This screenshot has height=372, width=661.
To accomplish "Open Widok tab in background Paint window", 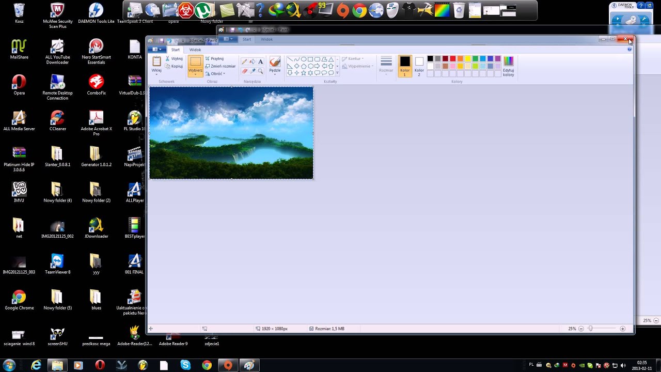I will pyautogui.click(x=266, y=39).
